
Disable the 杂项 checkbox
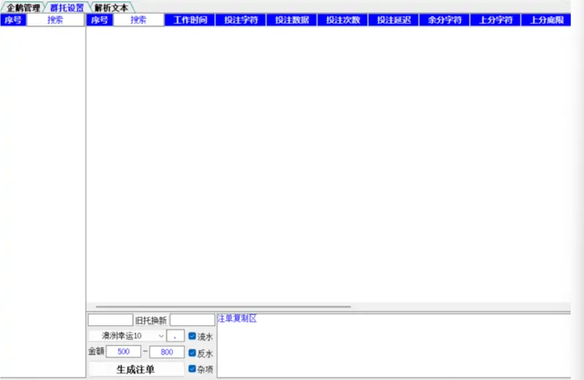tap(193, 369)
